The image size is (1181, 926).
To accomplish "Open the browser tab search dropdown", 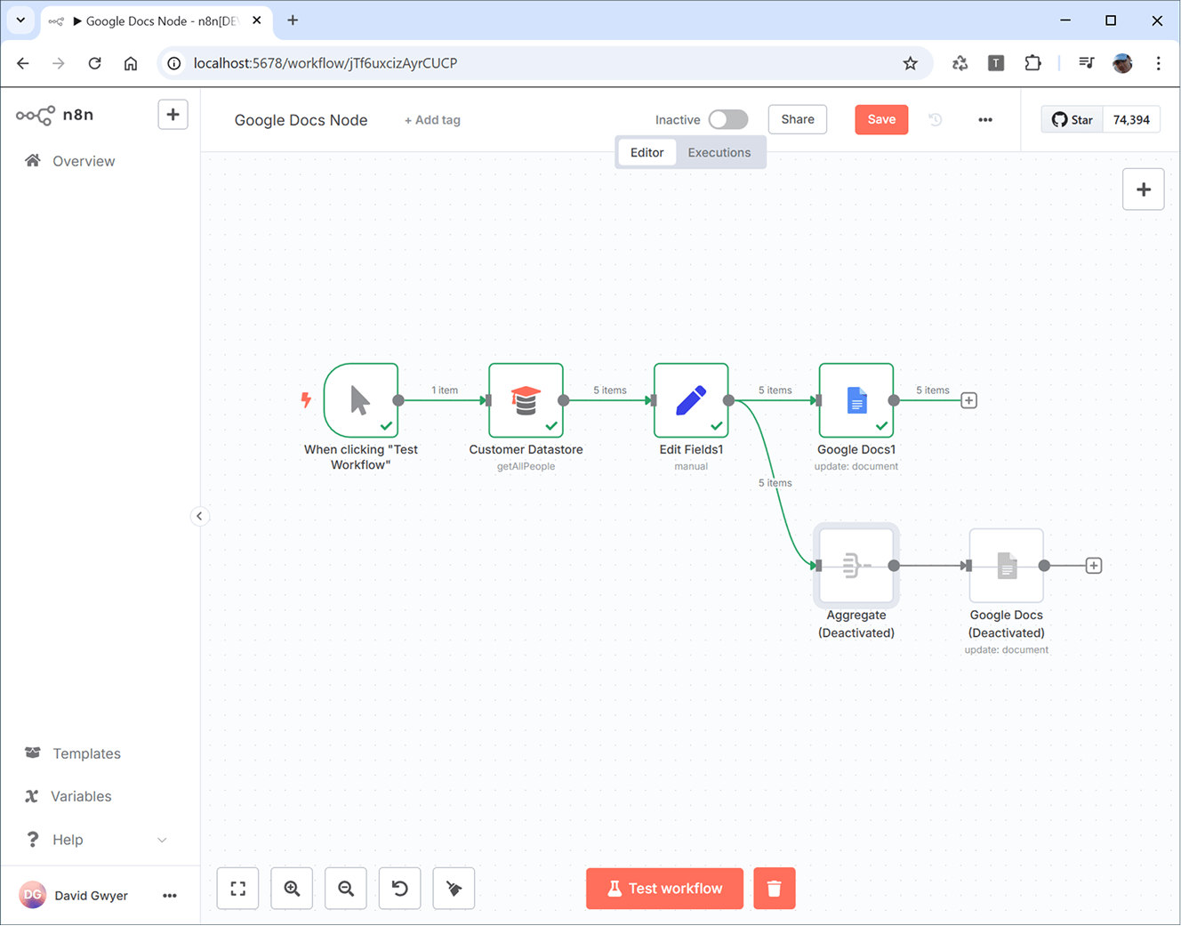I will 20,20.
